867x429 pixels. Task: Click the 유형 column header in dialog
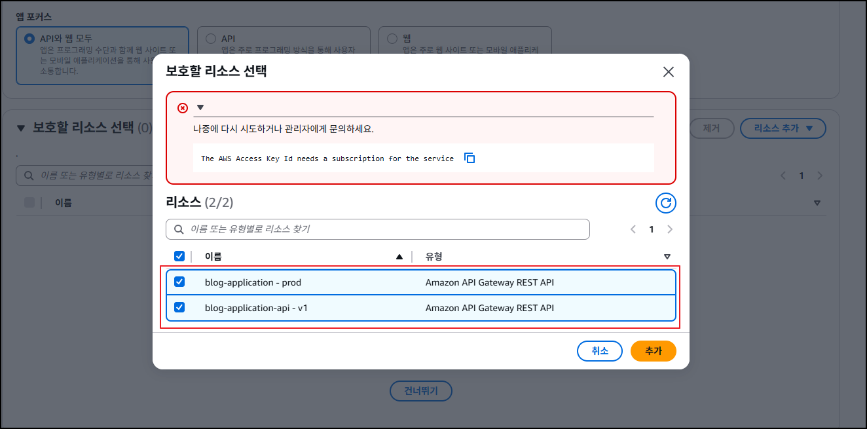click(x=434, y=257)
